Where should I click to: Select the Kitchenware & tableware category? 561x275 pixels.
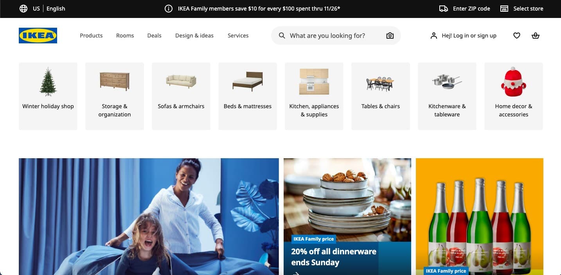[x=447, y=96]
